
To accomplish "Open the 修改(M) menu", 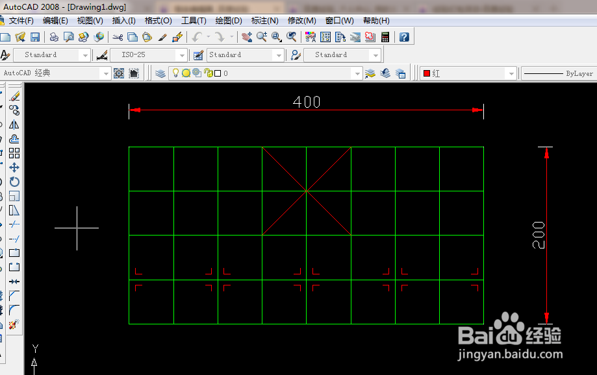I will pyautogui.click(x=301, y=21).
